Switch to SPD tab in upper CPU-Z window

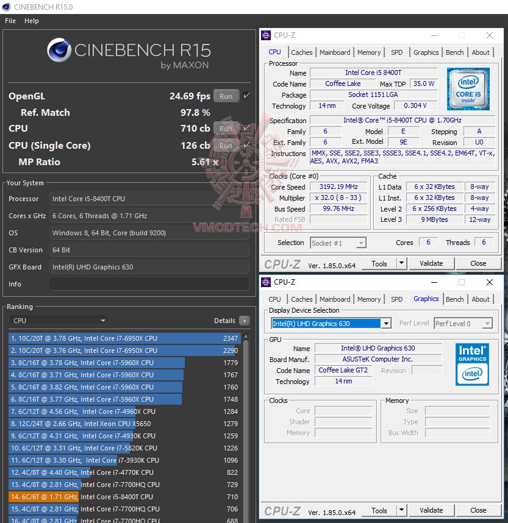(x=396, y=52)
